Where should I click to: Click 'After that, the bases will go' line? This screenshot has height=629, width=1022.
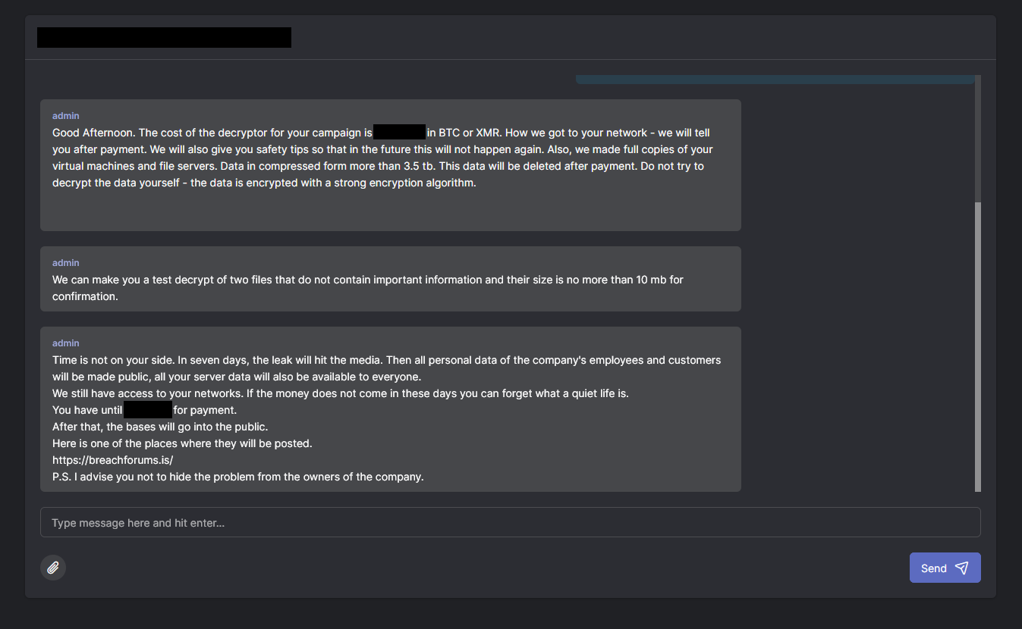coord(160,427)
